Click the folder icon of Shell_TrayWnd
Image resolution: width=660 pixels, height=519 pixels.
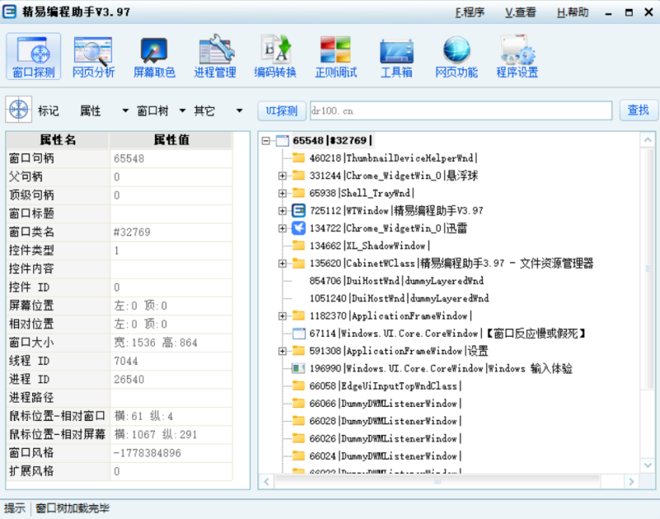[299, 193]
